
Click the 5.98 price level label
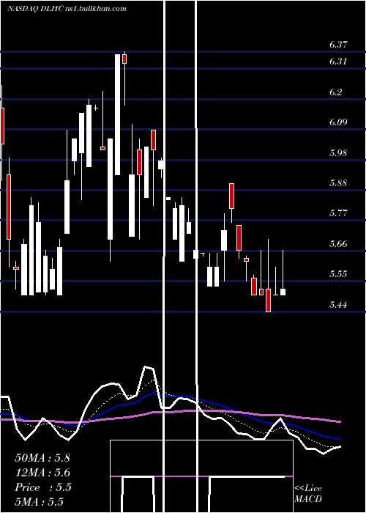338,153
